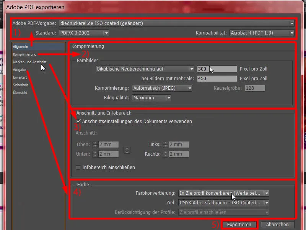Open the Standard PDF/X-3:2002 dropdown
The height and width of the screenshot is (230, 306).
(84, 33)
